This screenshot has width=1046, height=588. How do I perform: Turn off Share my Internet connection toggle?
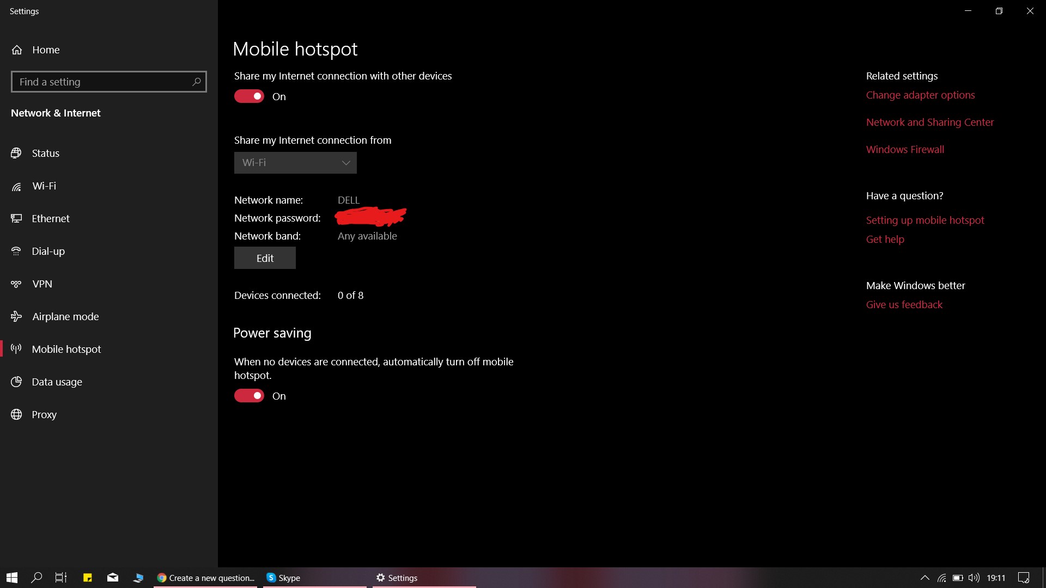click(249, 96)
